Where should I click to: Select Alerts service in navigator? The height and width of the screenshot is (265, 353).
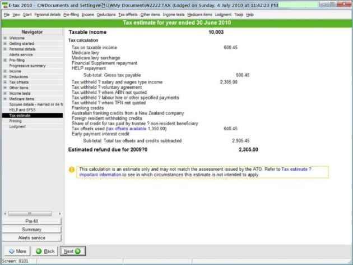21,54
